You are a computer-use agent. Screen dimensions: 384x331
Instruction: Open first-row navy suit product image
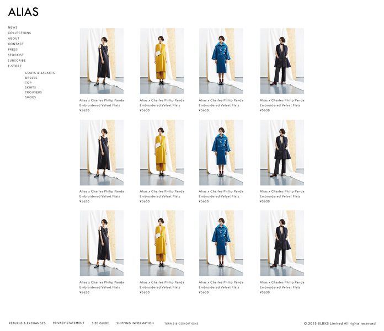point(282,61)
